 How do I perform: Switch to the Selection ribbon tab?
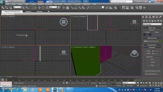coord(40,11)
